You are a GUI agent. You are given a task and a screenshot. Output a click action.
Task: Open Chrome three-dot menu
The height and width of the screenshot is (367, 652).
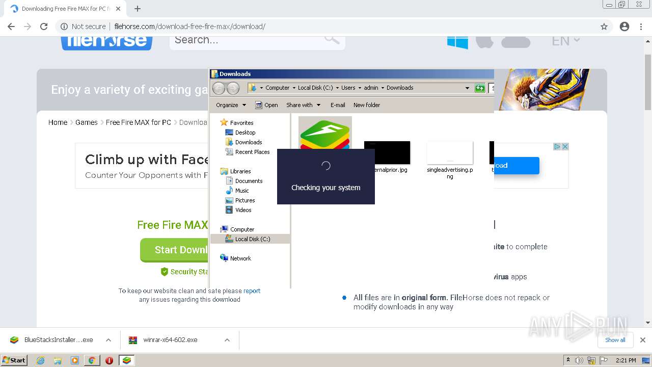point(641,27)
